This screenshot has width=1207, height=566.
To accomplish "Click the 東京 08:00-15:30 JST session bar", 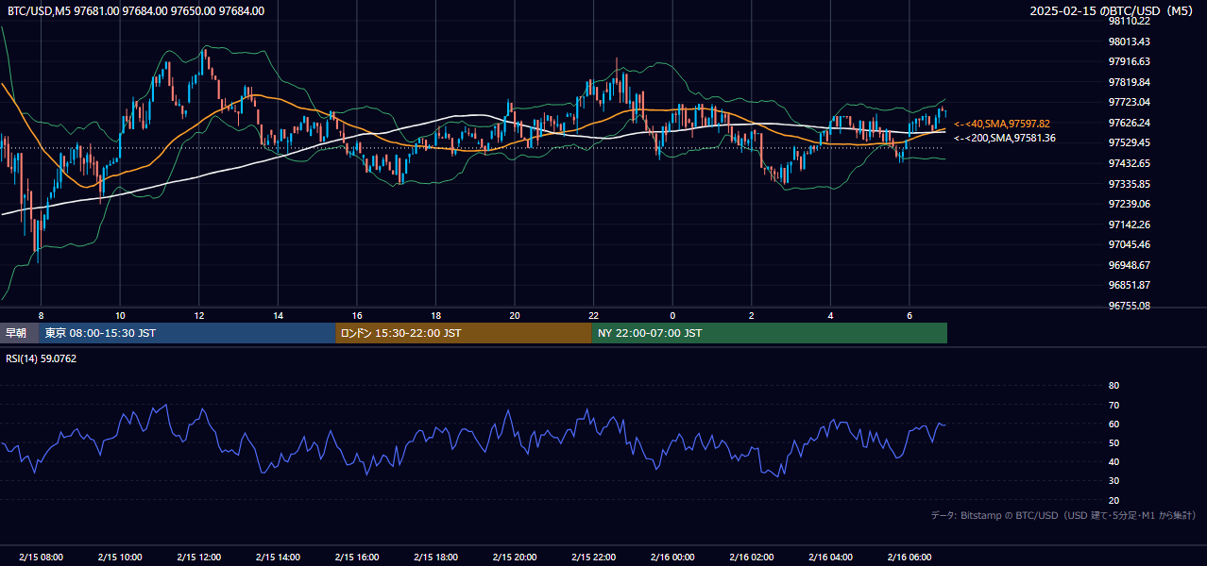I will tap(187, 333).
